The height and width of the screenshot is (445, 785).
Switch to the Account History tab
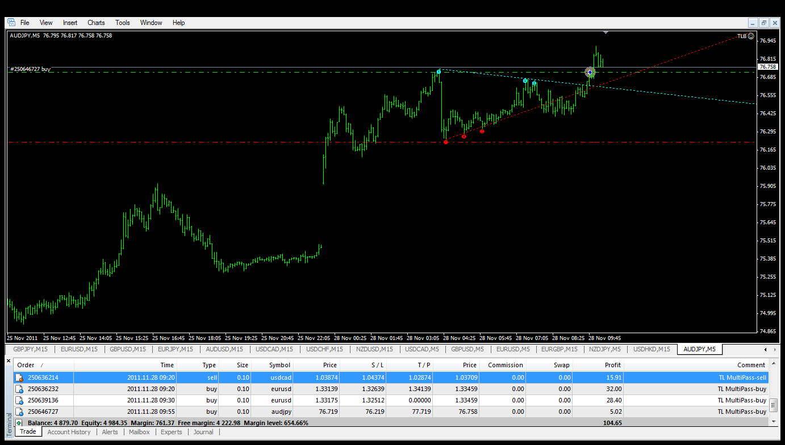pyautogui.click(x=69, y=432)
